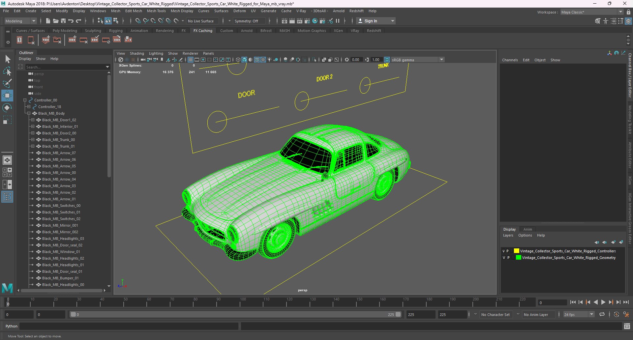Toggle Snap to Grids
Image resolution: width=633 pixels, height=340 pixels.
point(138,21)
